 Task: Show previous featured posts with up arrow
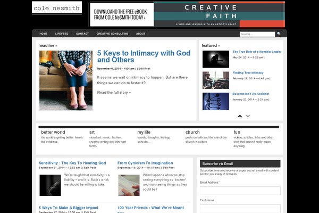point(240,116)
